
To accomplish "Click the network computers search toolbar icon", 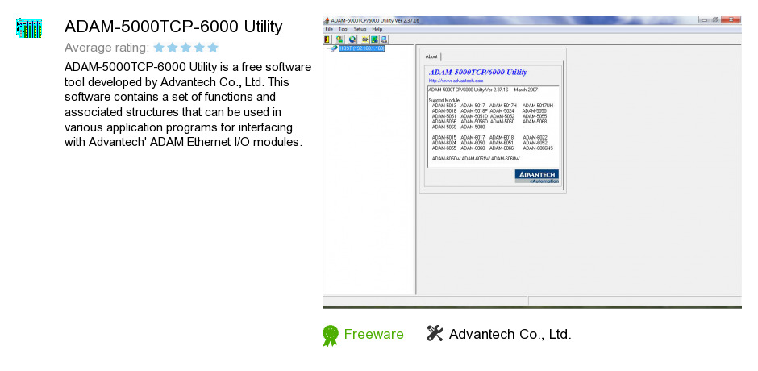I will click(339, 40).
